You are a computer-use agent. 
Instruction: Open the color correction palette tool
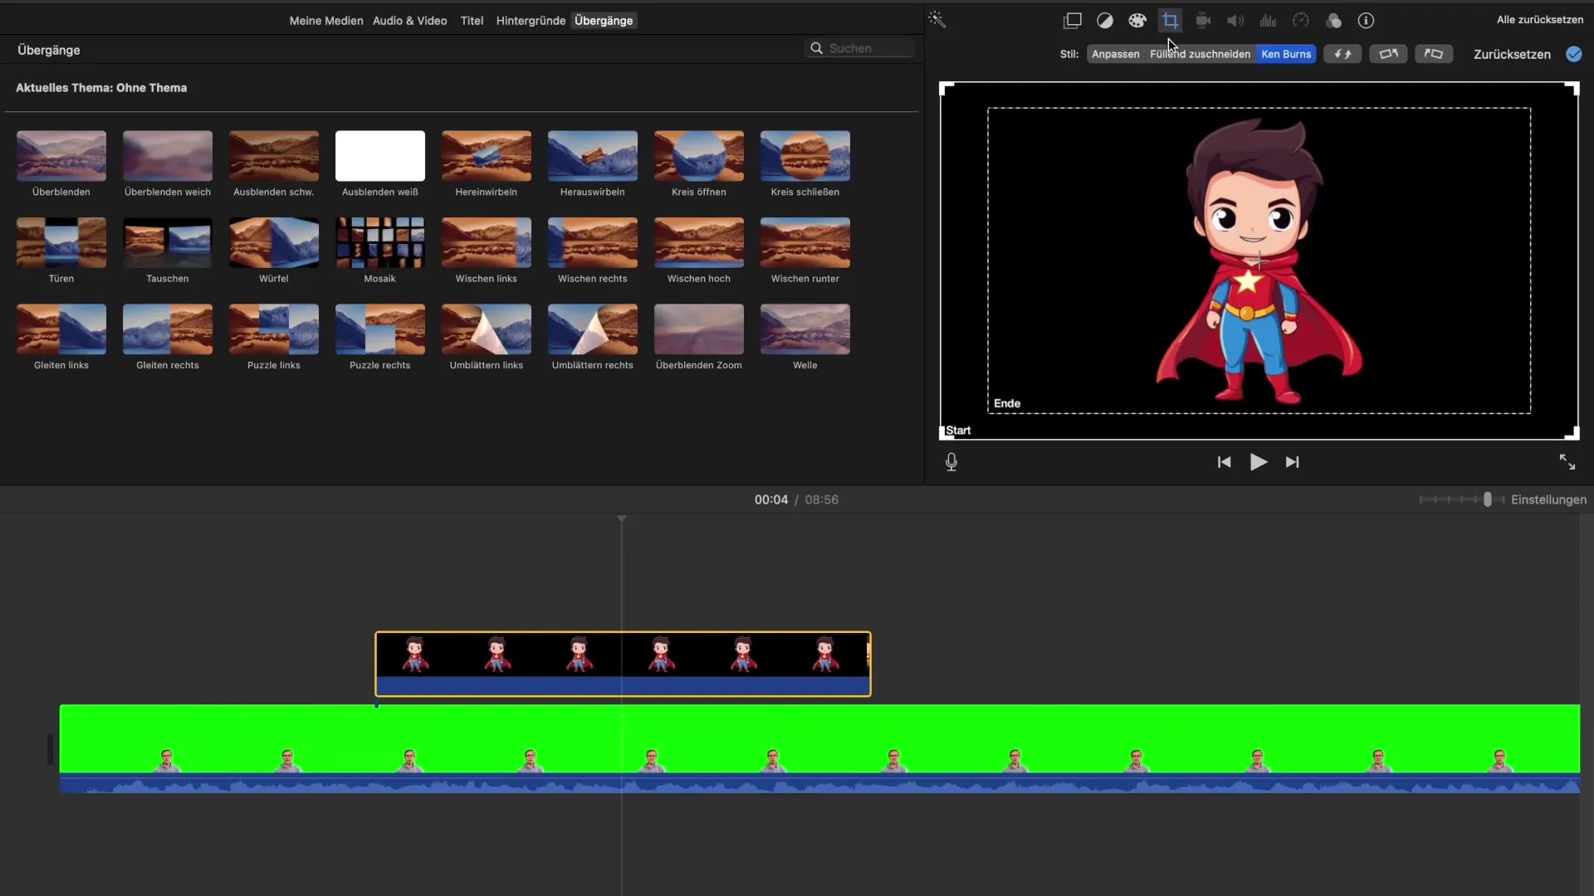(x=1137, y=21)
